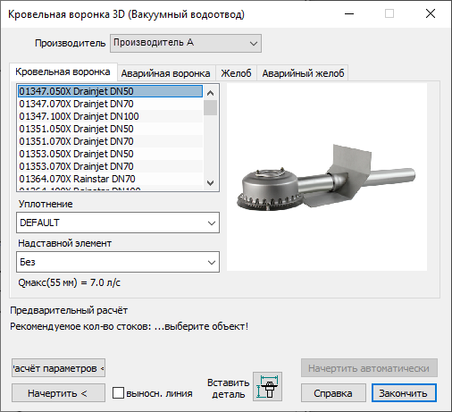This screenshot has width=452, height=412.
Task: Click the roof drain preview image
Action: coord(327,177)
